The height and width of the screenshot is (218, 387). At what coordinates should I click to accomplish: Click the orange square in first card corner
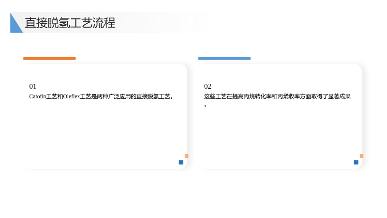coord(187,156)
